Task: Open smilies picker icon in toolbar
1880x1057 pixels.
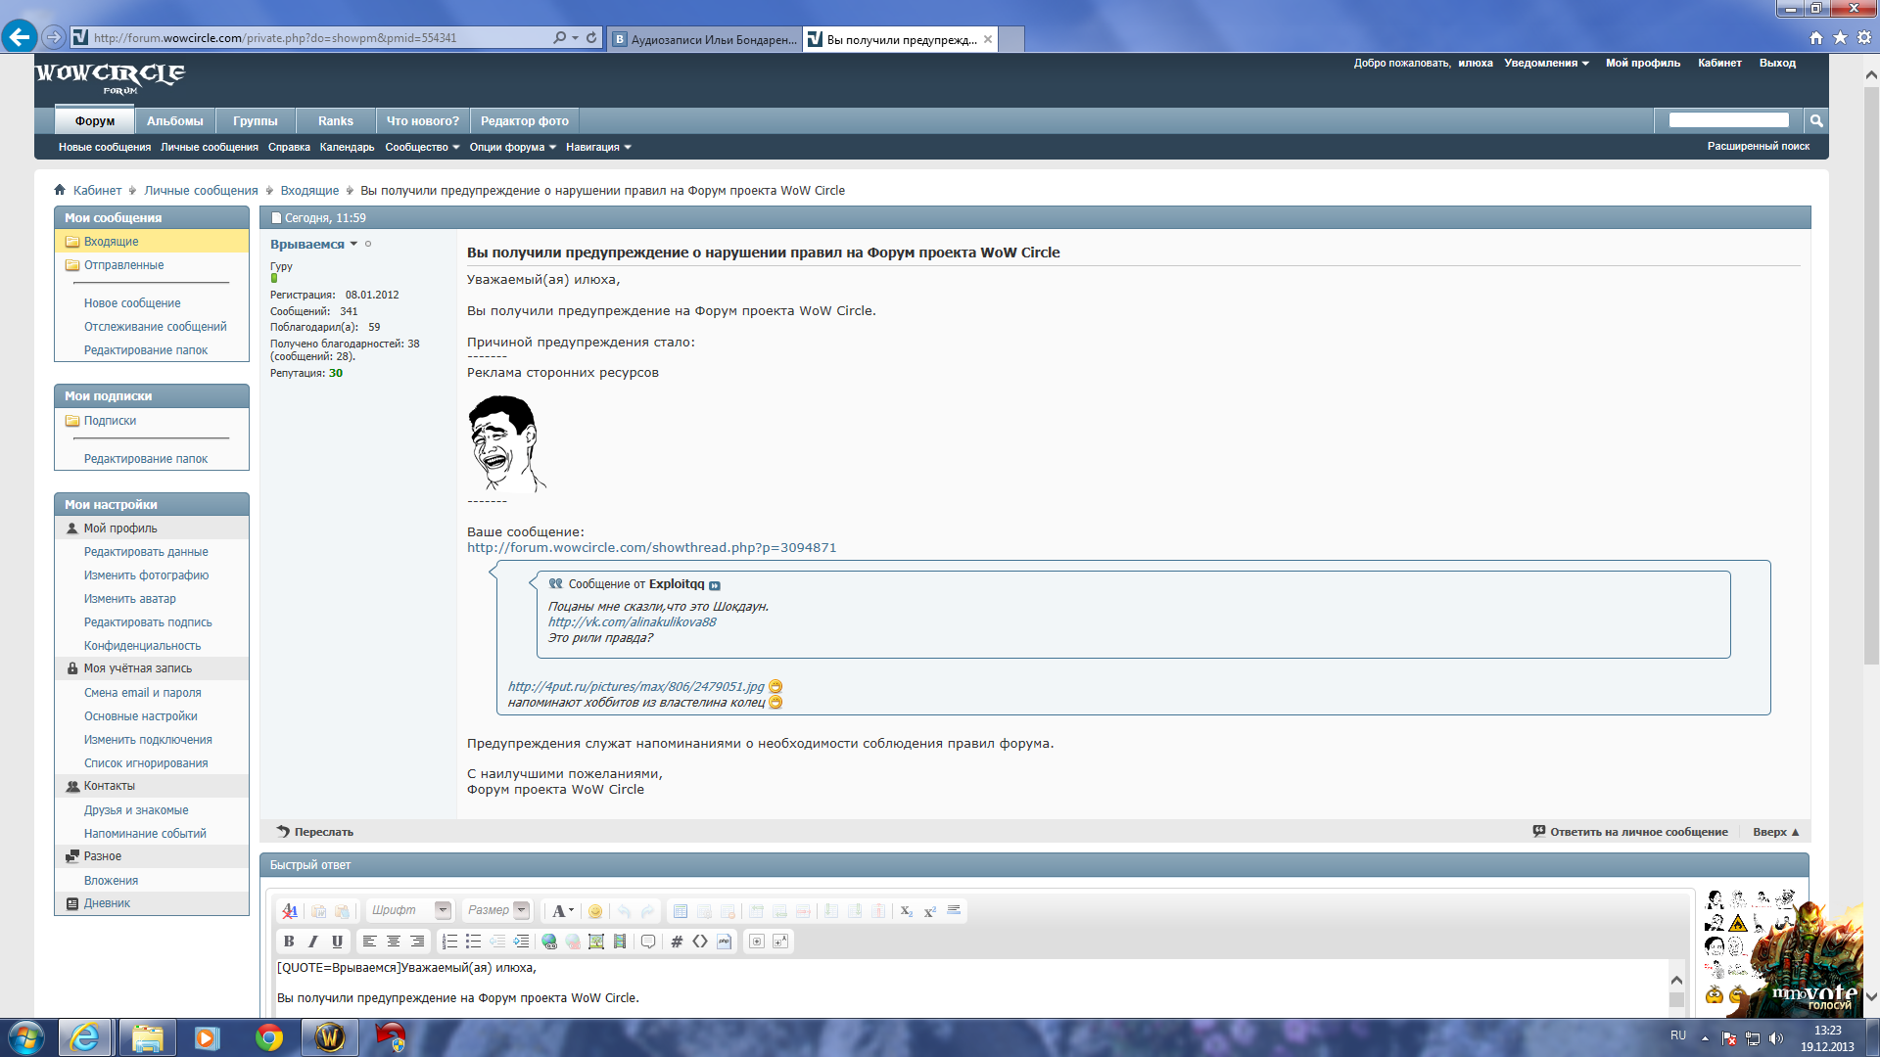Action: coord(594,911)
